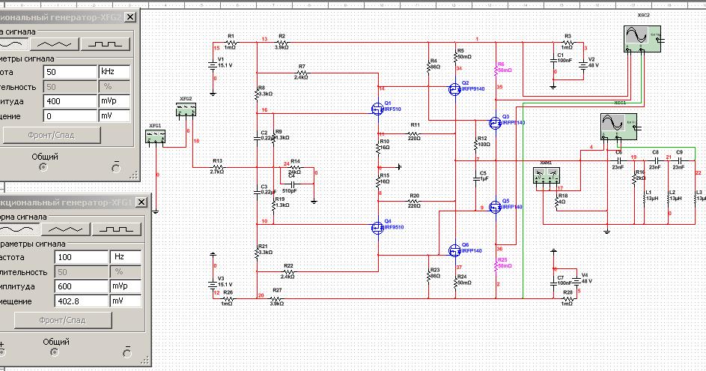Click frequency field showing 50 in XFG2
Viewport: 706px width, 371px height.
pos(70,72)
